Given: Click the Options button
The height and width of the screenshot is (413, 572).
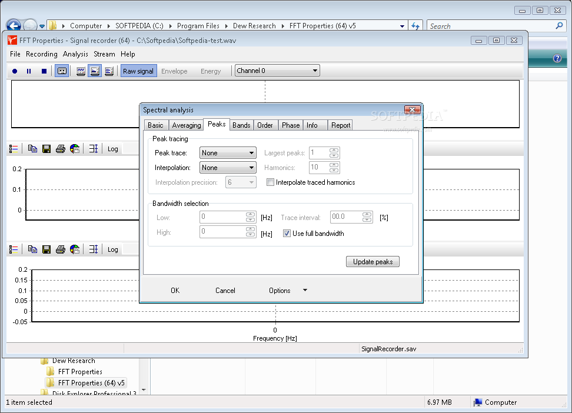Looking at the screenshot, I should coord(280,291).
